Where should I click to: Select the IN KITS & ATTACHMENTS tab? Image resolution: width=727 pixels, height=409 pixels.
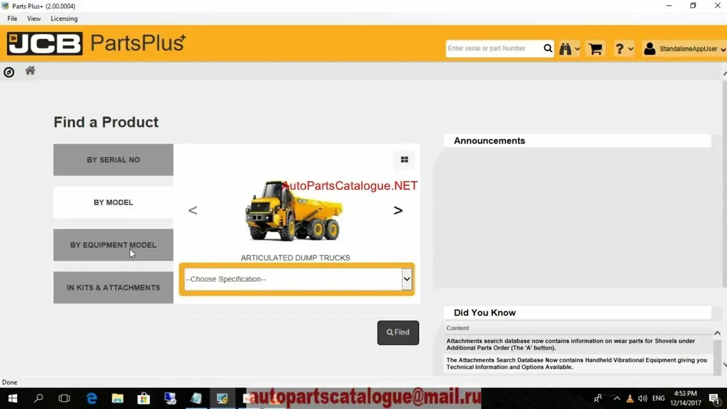click(x=113, y=287)
